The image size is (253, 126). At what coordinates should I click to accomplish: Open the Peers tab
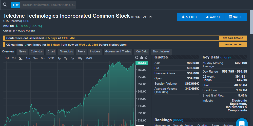tap(81, 51)
